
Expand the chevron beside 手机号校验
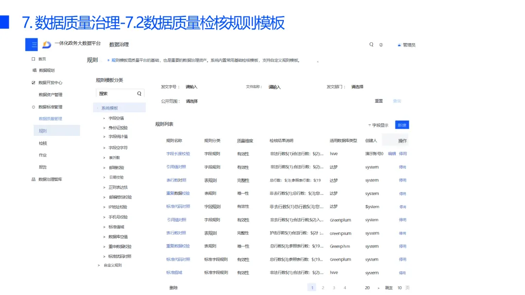point(104,217)
